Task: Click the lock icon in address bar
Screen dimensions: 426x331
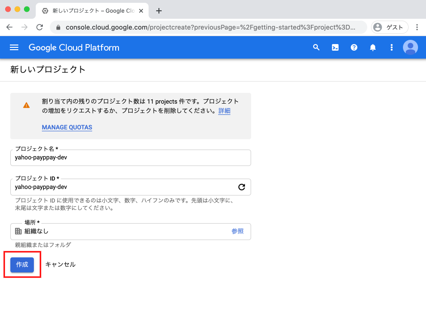Action: pyautogui.click(x=58, y=27)
